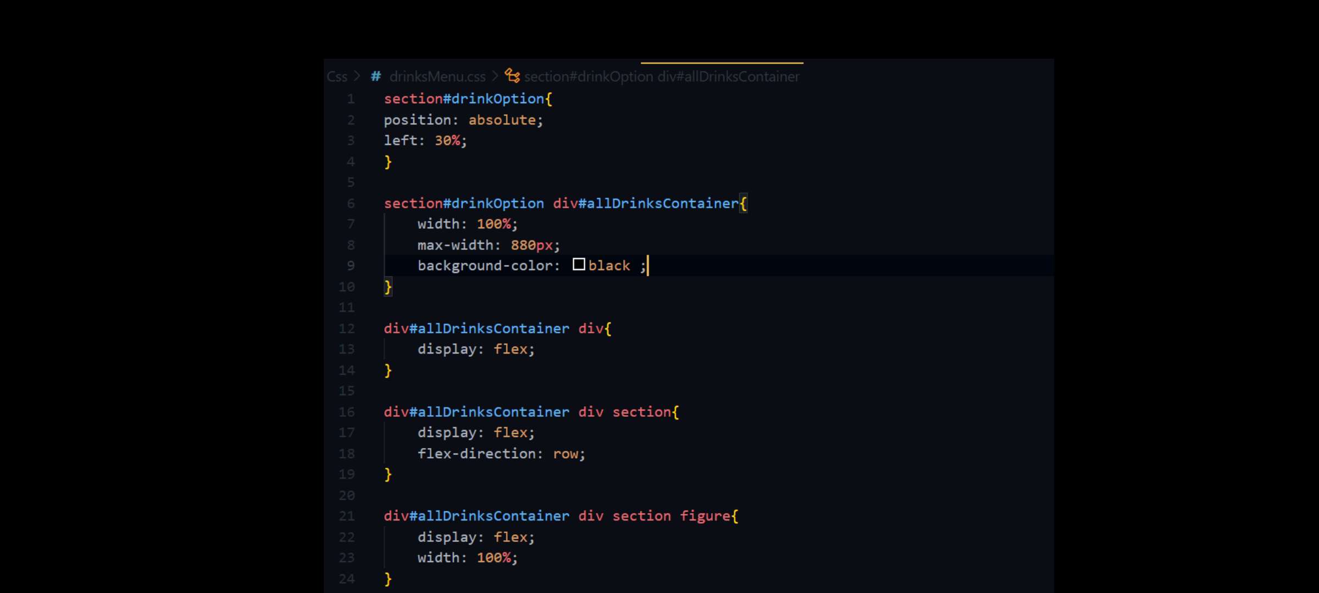The width and height of the screenshot is (1319, 593).
Task: Click the blue hash icon beside drinksMenu.css
Action: coord(375,76)
